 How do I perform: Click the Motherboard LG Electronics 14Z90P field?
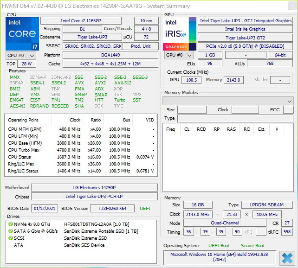tap(94, 187)
